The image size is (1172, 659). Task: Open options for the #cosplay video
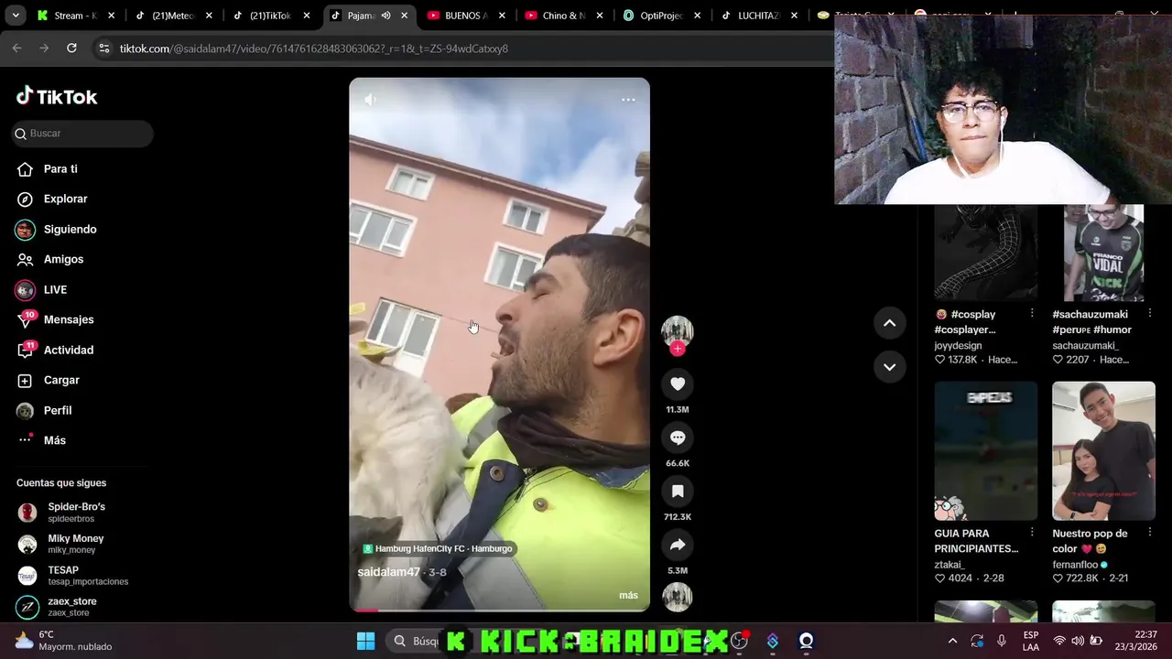pos(1032,314)
